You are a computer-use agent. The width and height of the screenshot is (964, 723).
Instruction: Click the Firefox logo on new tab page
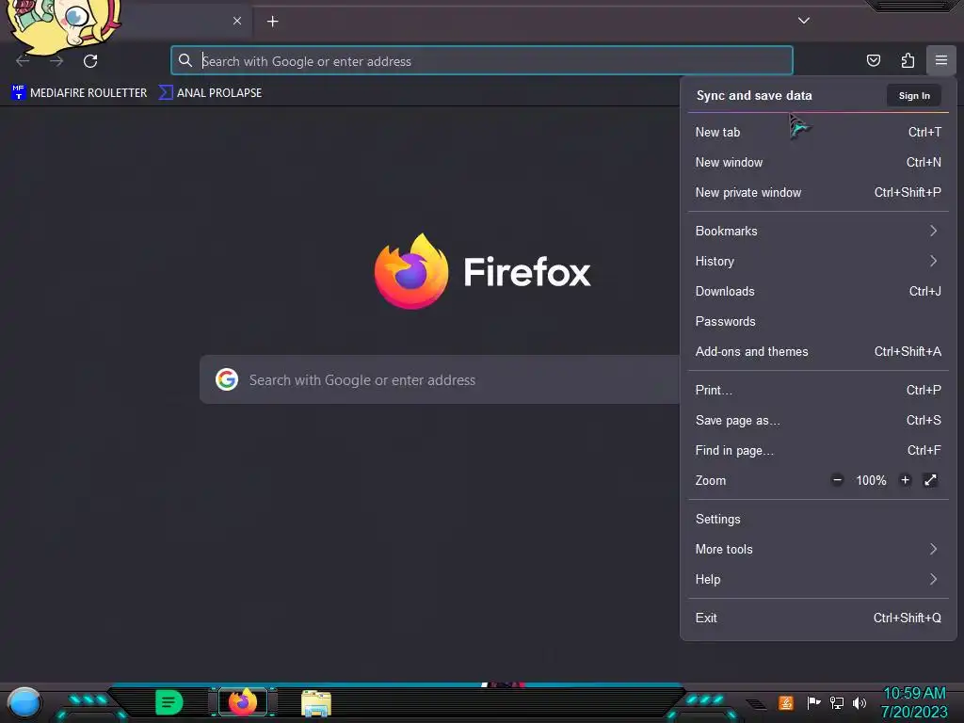pos(411,271)
